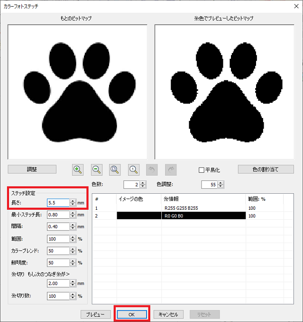303x322 pixels.
Task: Increase 色数 with the up arrow
Action: (x=143, y=183)
